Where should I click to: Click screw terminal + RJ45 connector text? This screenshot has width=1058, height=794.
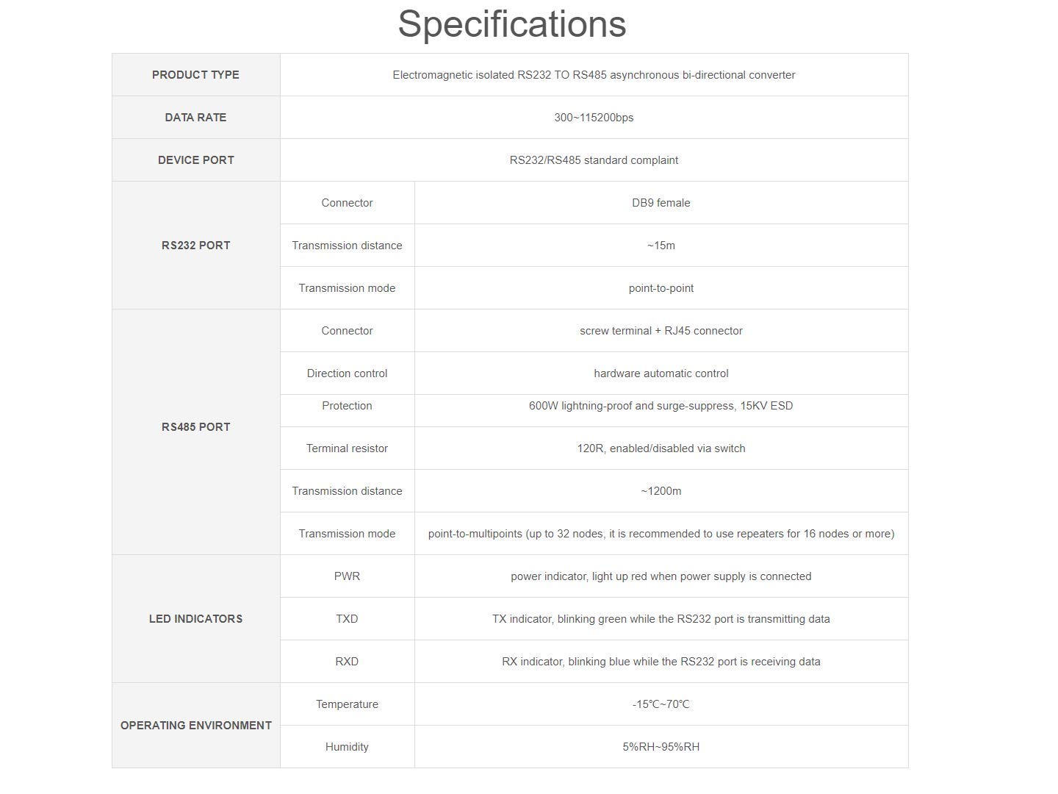(x=661, y=331)
